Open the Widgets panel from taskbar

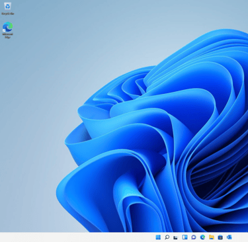click(185, 237)
